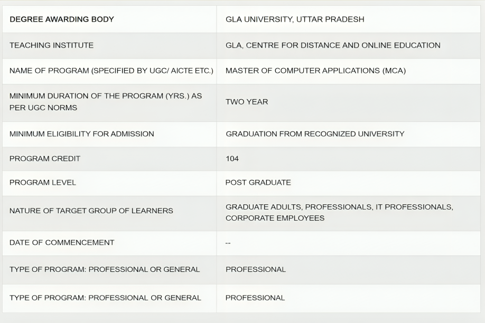Select the GLA UNIVERSITY, UTTAR PRADESH value
485x323 pixels.
[x=294, y=20]
